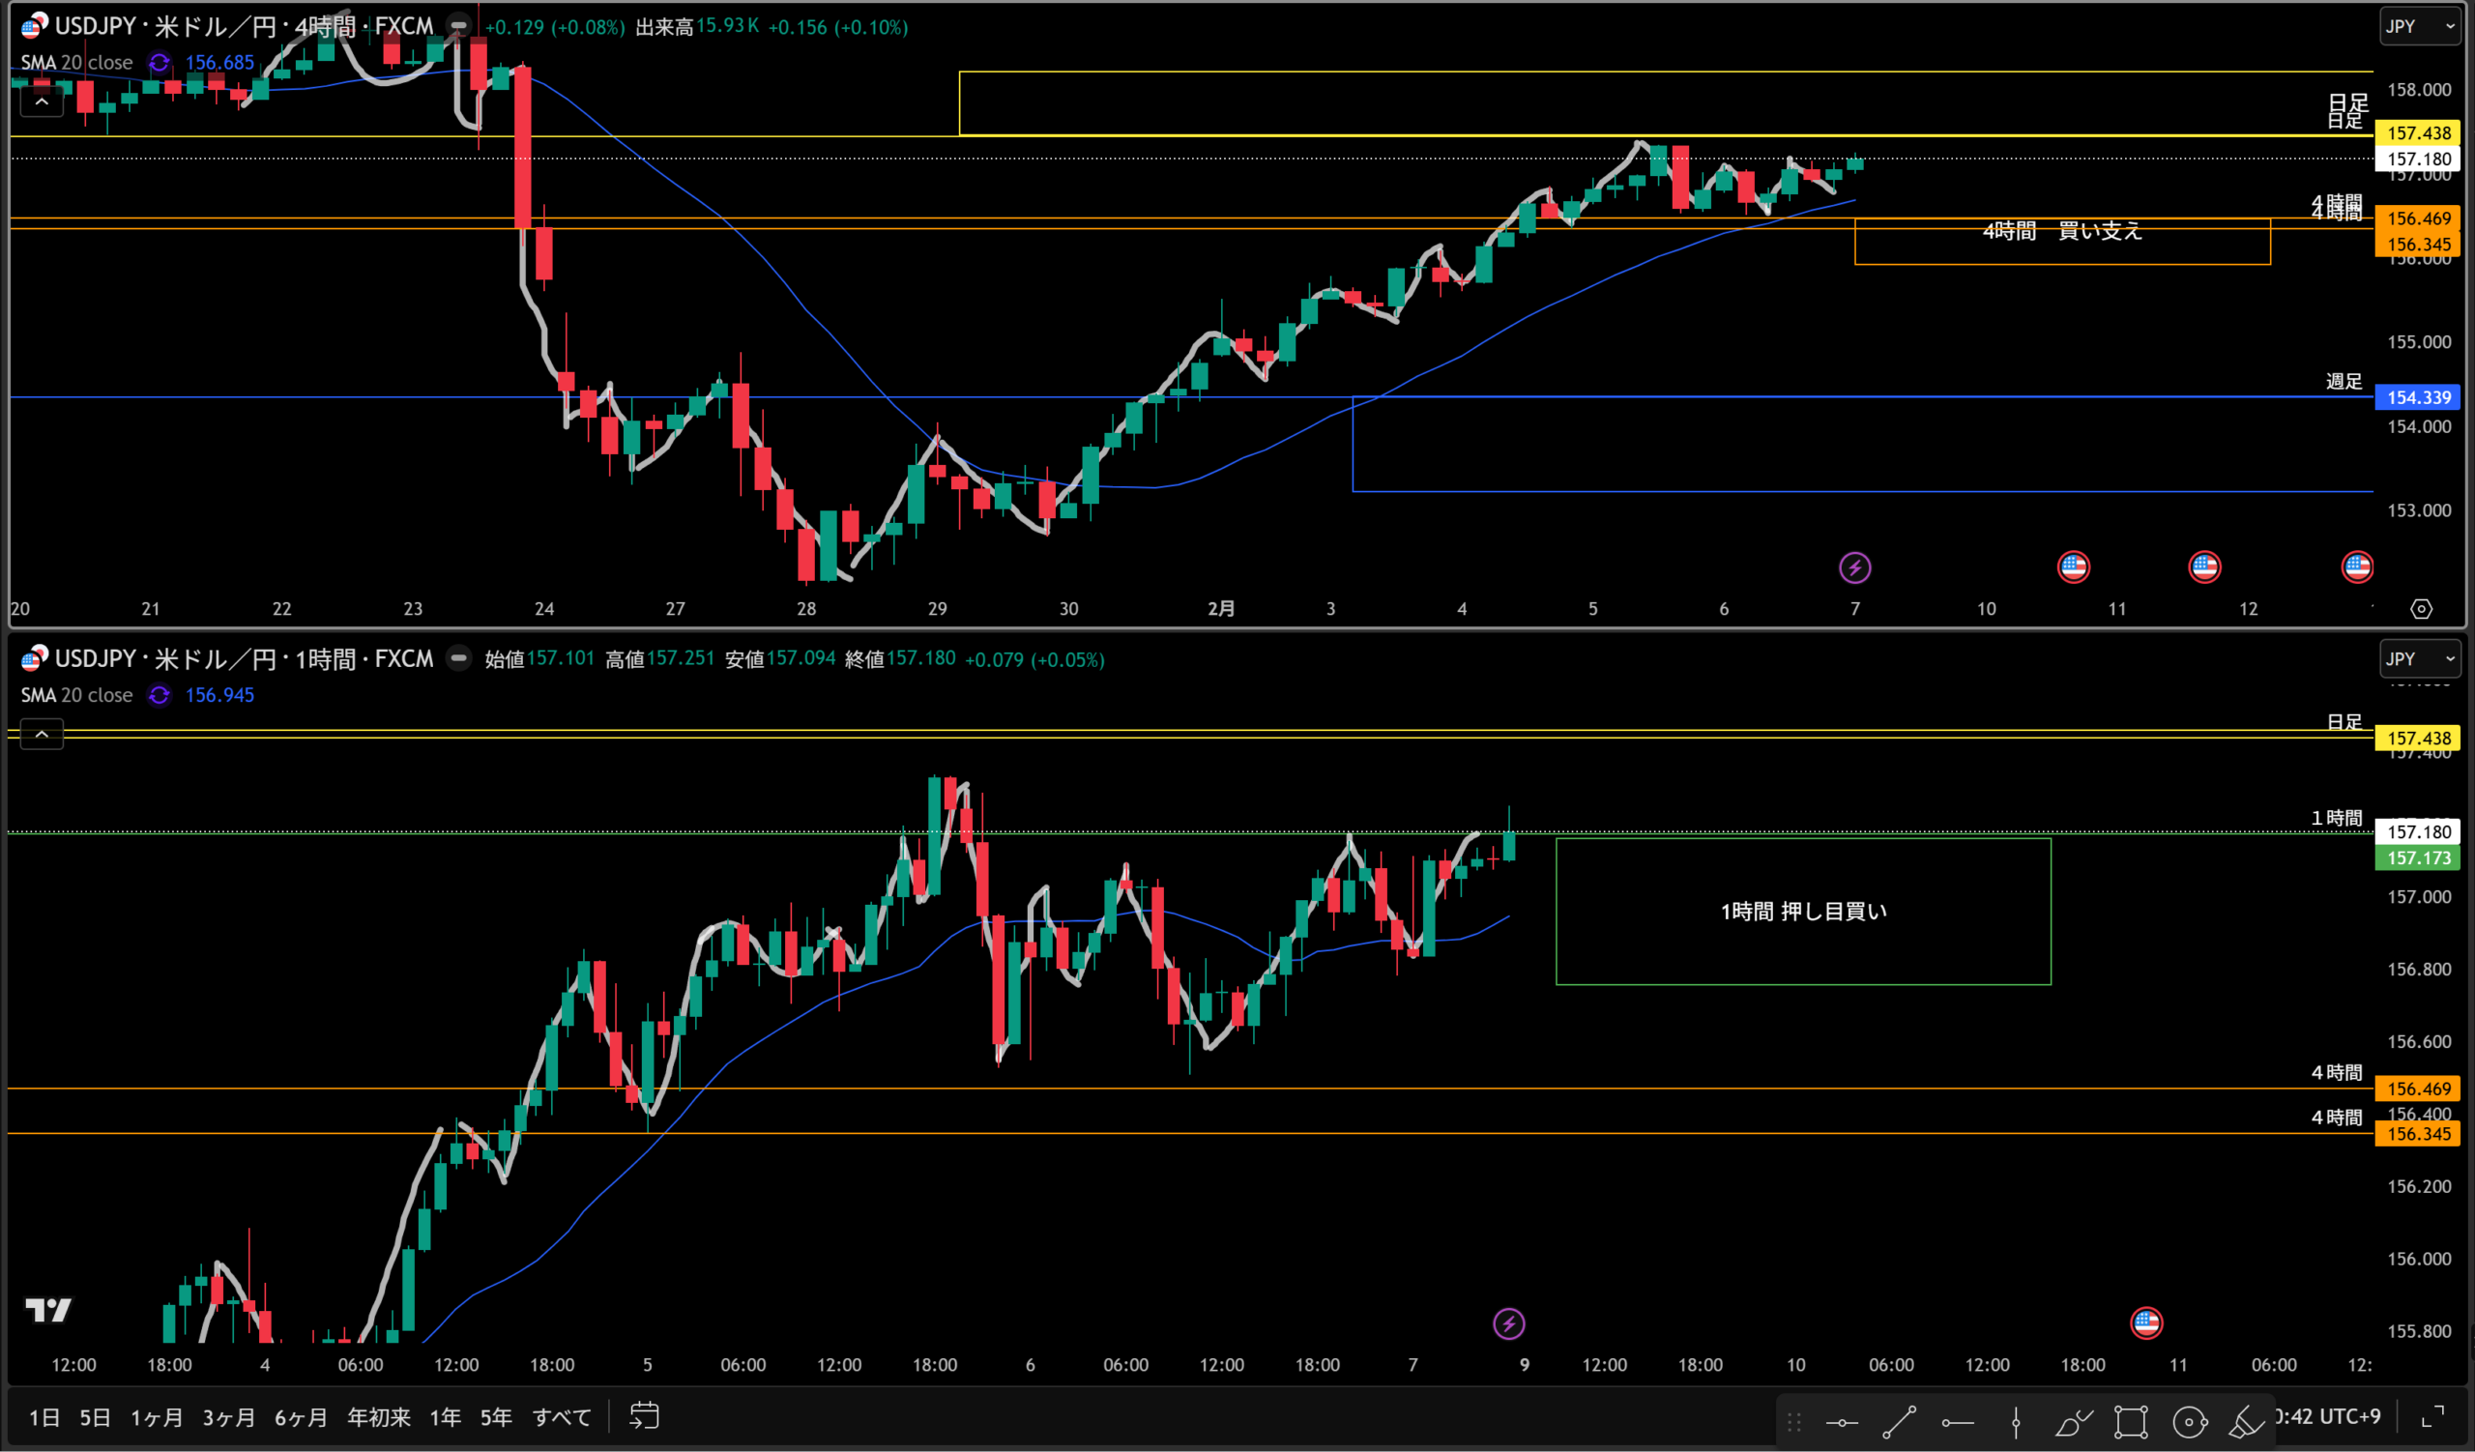Select the brush drawing tool
Viewport: 2475px width, 1452px height.
pos(2074,1422)
